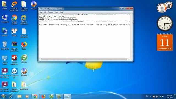Open the EN language indicator
This screenshot has width=176, height=99.
(x=147, y=96)
